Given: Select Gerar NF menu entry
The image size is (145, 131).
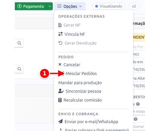Looking at the screenshot, I should click(70, 25).
